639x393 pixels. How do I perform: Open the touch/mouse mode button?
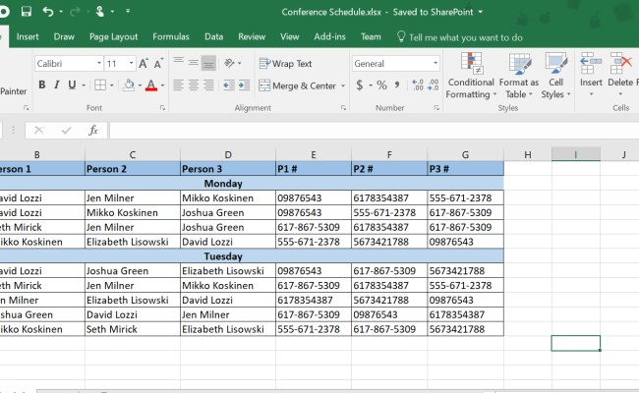pos(100,12)
